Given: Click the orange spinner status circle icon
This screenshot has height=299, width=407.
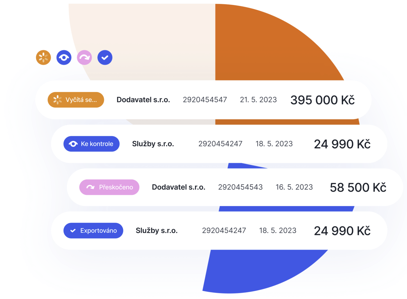Looking at the screenshot, I should tap(43, 57).
